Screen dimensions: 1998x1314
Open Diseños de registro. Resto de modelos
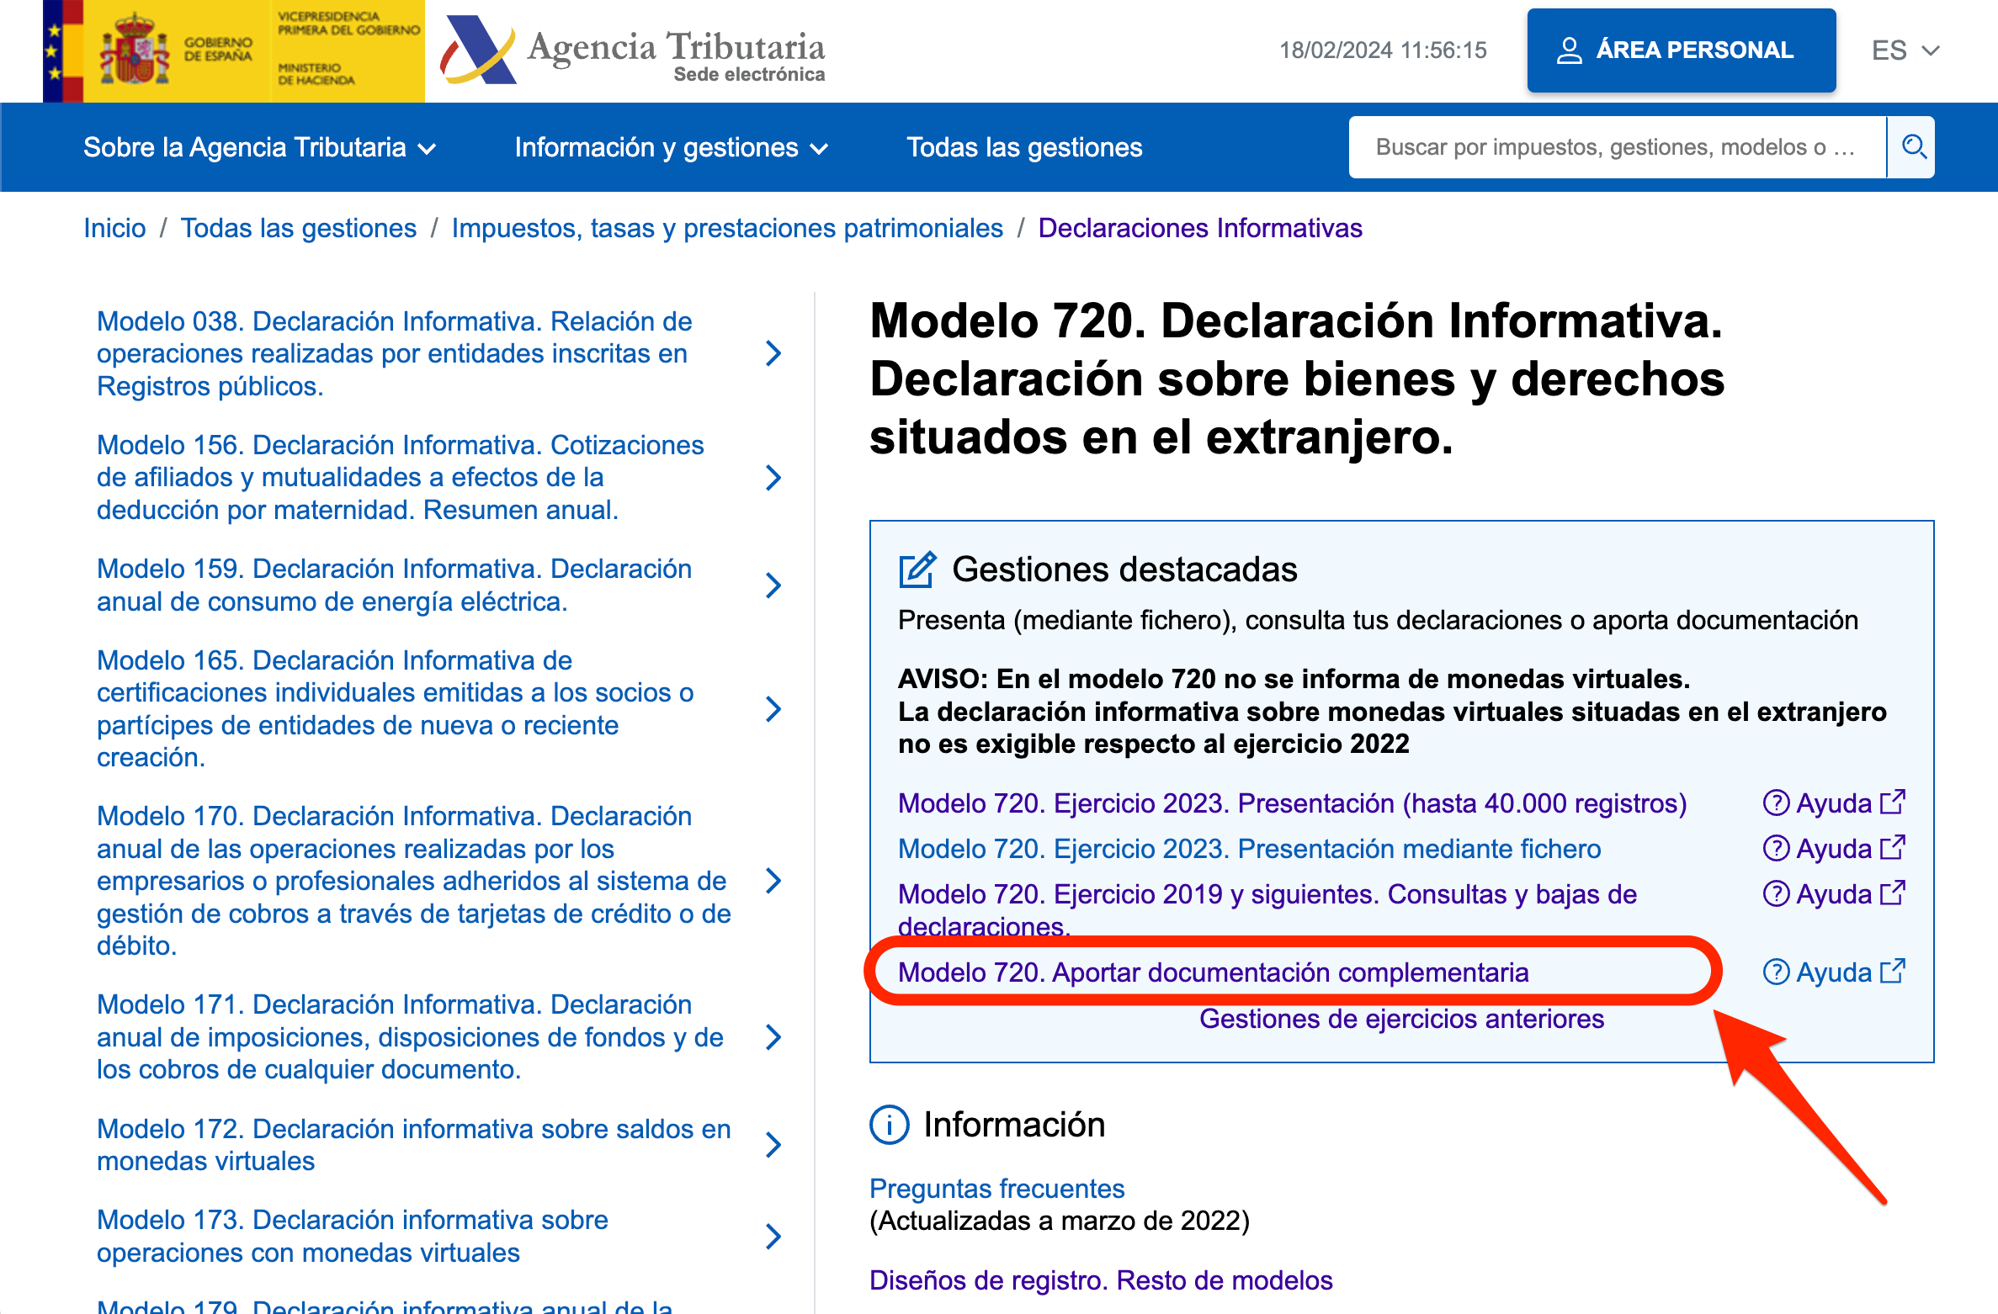tap(1102, 1280)
